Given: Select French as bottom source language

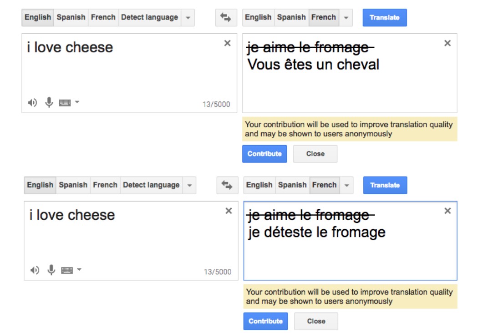Looking at the screenshot, I should click(105, 185).
